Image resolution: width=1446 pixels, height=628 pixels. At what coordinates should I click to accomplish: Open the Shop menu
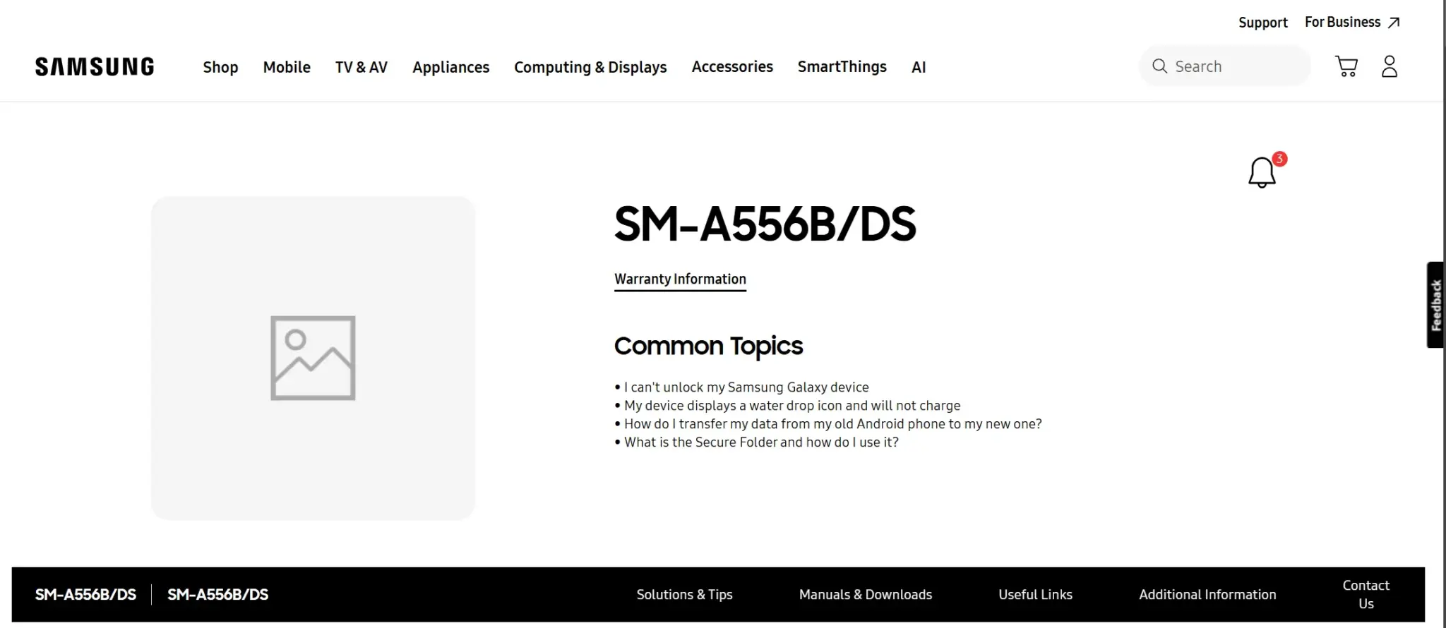(220, 67)
